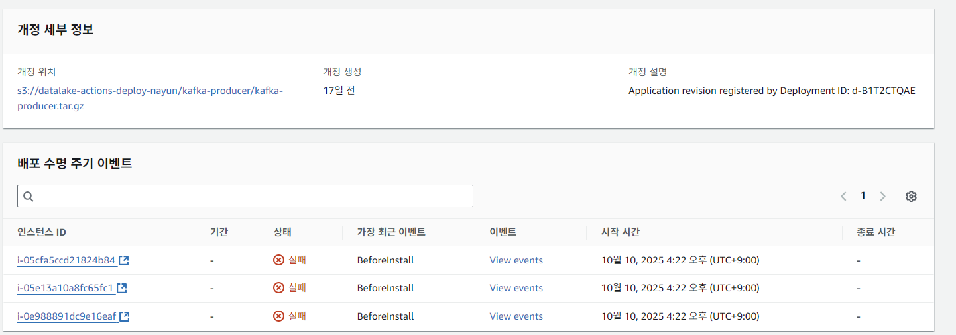Viewport: 956px width, 335px height.
Task: Select page number 1 in pagination
Action: click(863, 195)
